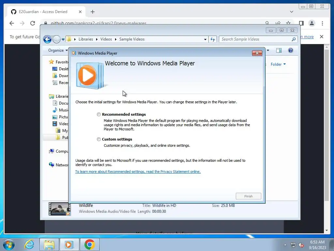Screen dimensions: 334x251
Task: Open Chrome tab search chevron
Action: click(x=292, y=12)
